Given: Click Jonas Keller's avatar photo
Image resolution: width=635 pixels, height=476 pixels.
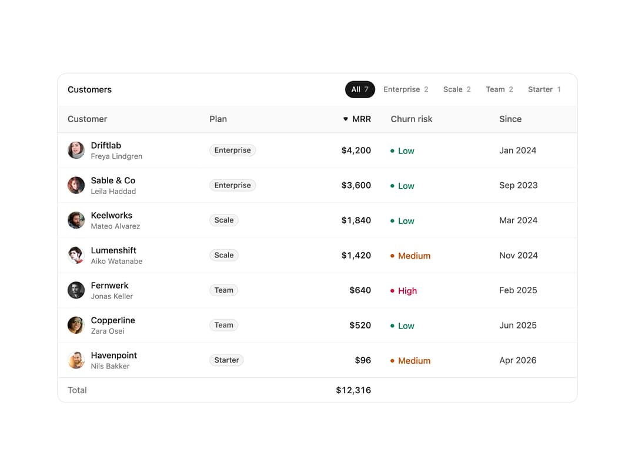Looking at the screenshot, I should [76, 290].
